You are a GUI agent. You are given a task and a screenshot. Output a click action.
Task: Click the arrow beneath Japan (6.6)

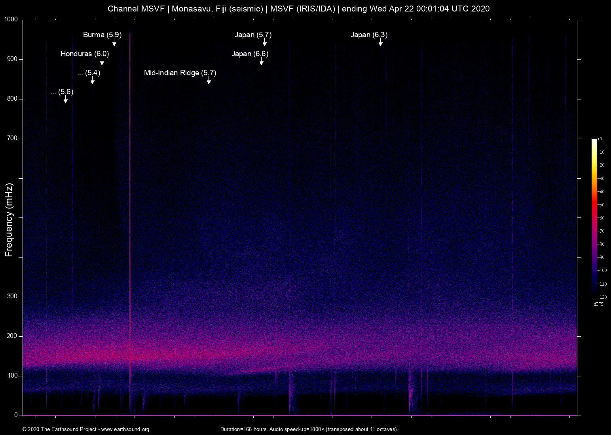coord(261,62)
